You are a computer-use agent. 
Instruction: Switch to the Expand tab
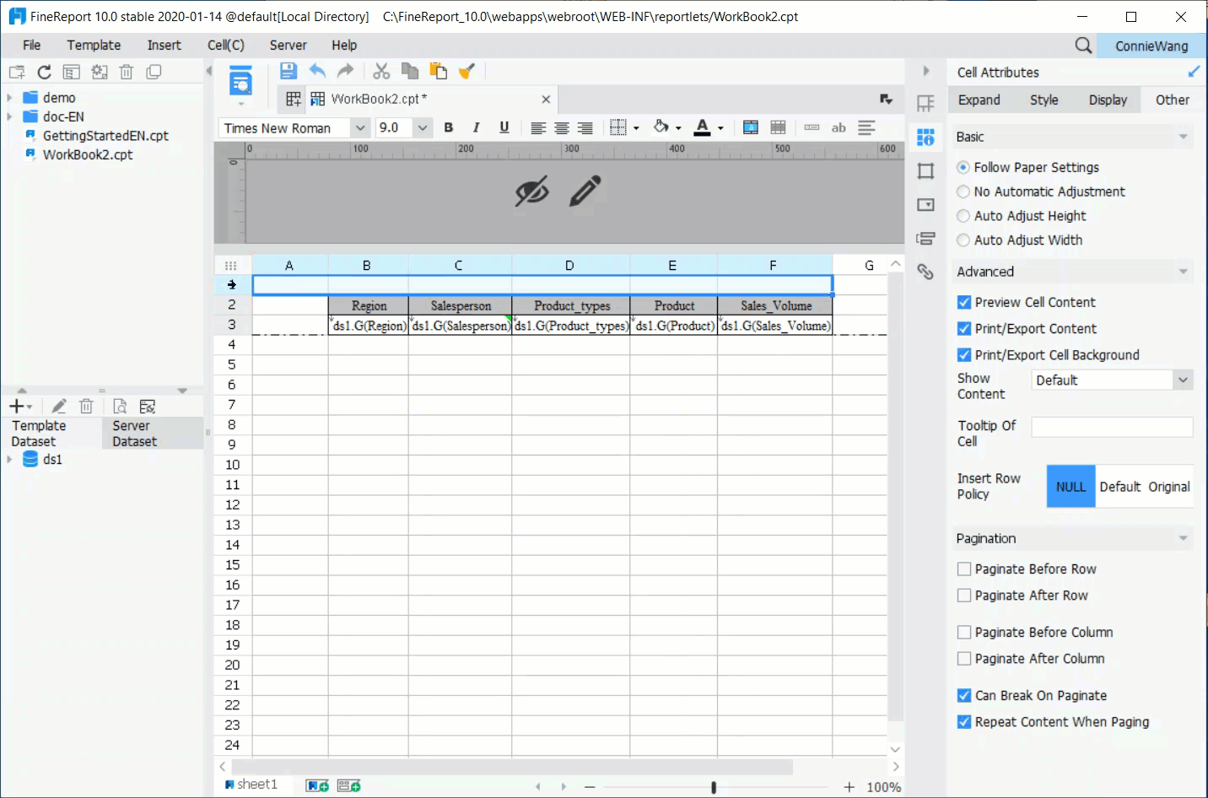[979, 100]
